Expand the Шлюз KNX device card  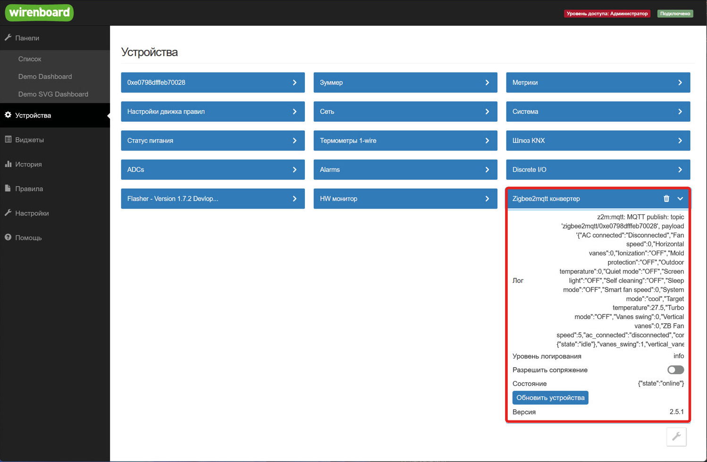click(x=598, y=141)
